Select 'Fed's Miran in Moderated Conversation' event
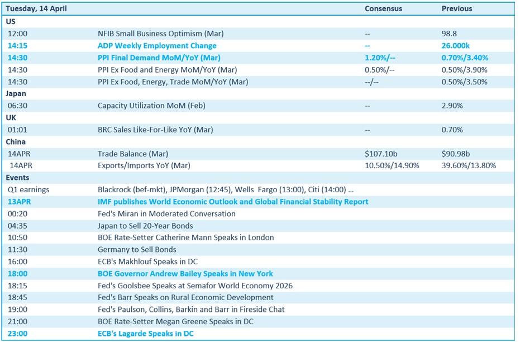Image resolution: width=520 pixels, height=342 pixels. pyautogui.click(x=166, y=213)
